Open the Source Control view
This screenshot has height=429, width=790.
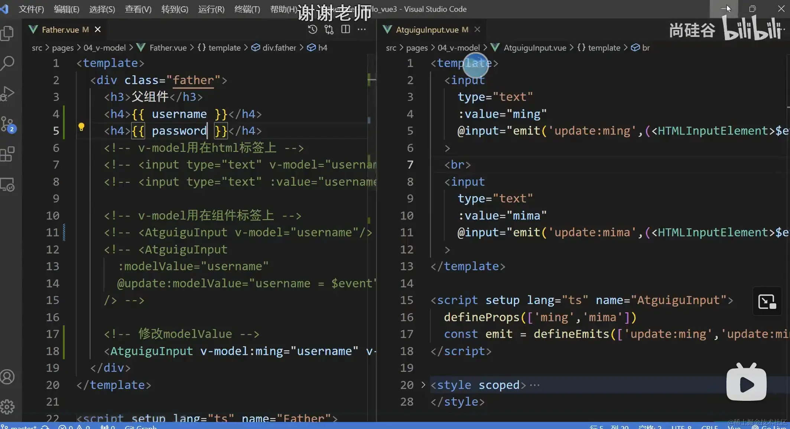[x=7, y=124]
